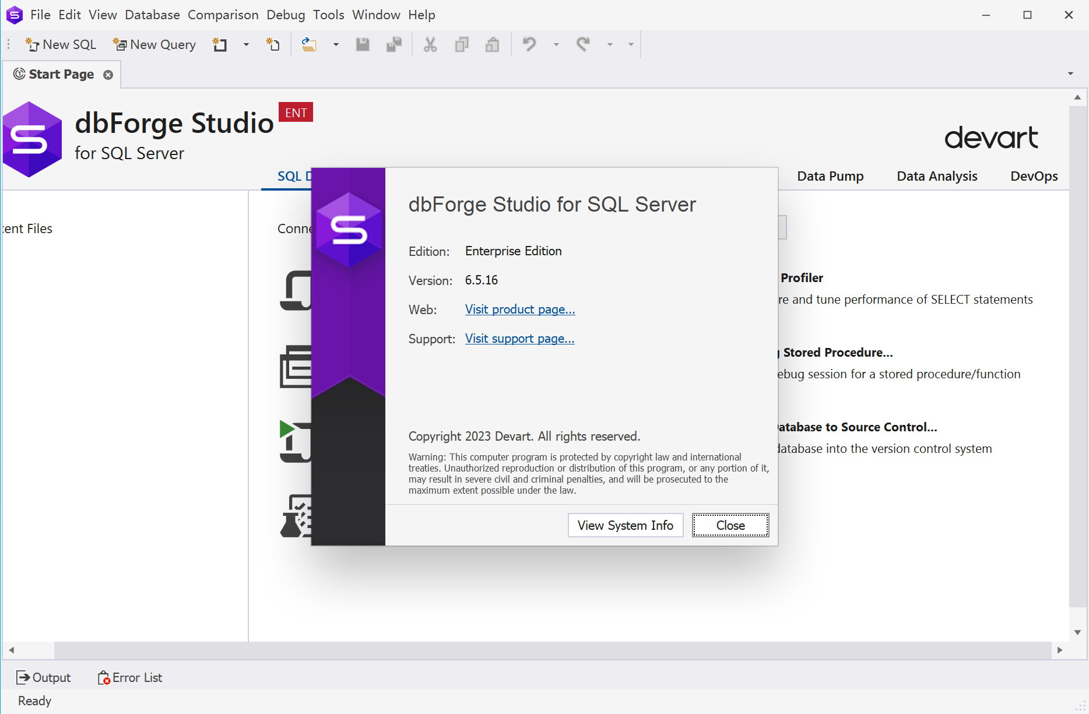Click the vertical scrollbar up arrow
The height and width of the screenshot is (714, 1089).
coord(1077,97)
